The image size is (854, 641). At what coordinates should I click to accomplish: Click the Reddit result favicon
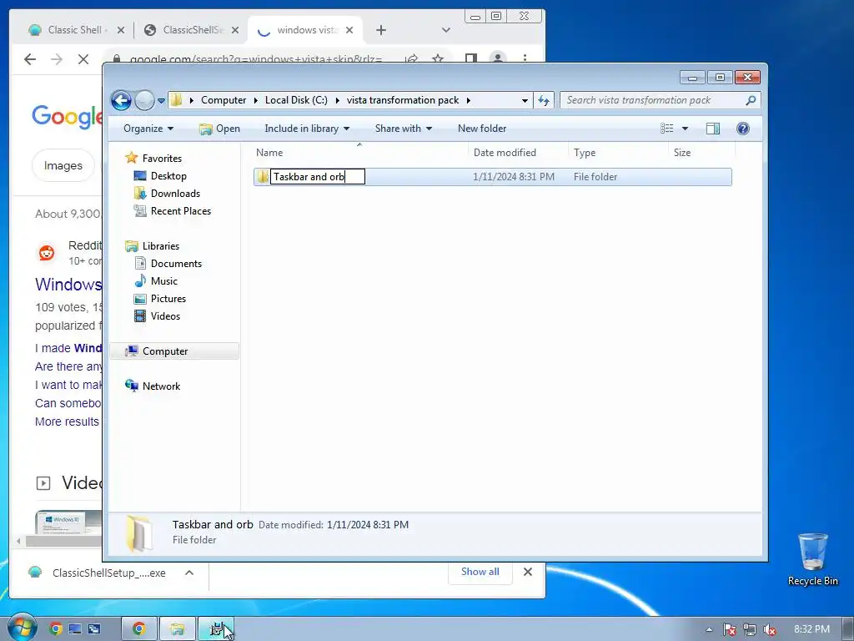47,253
